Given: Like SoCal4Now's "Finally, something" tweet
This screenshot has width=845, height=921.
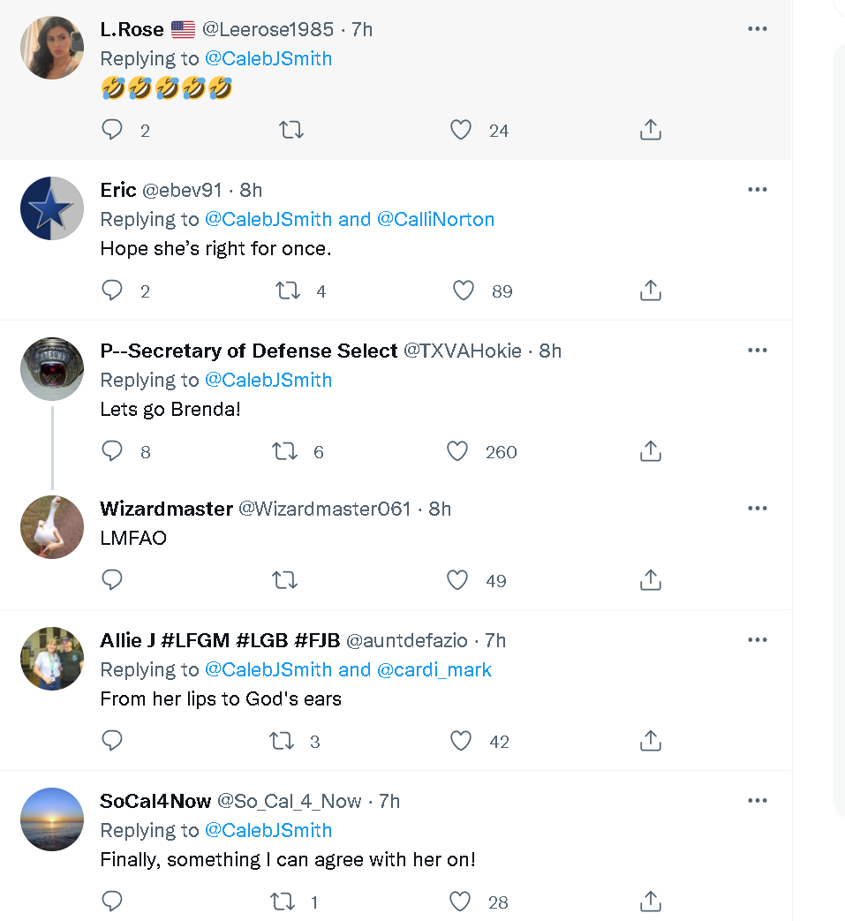Looking at the screenshot, I should (461, 902).
